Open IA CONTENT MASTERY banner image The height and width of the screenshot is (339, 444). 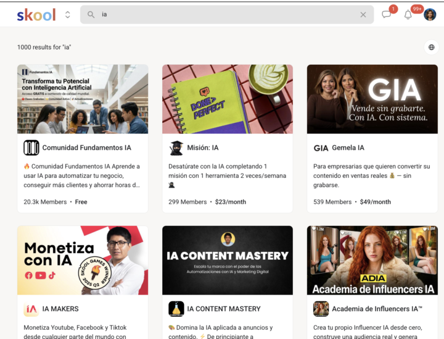228,260
